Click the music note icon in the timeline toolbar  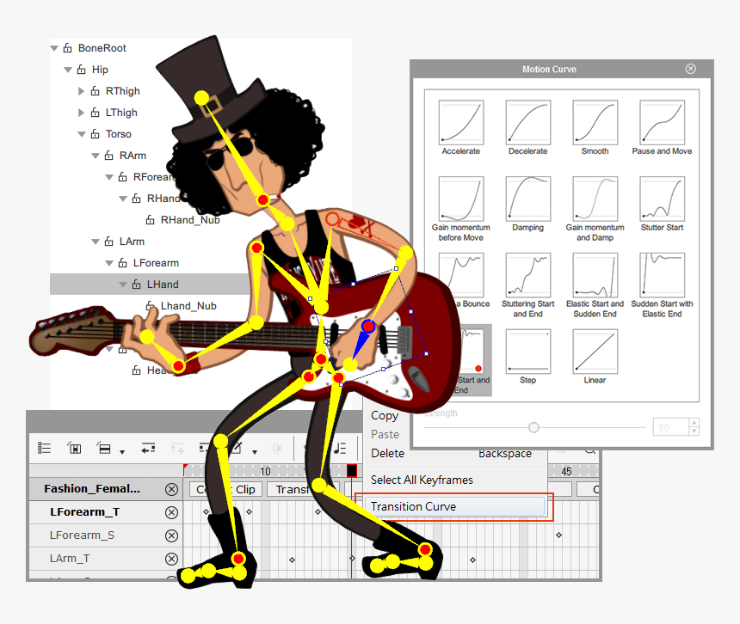click(x=339, y=448)
